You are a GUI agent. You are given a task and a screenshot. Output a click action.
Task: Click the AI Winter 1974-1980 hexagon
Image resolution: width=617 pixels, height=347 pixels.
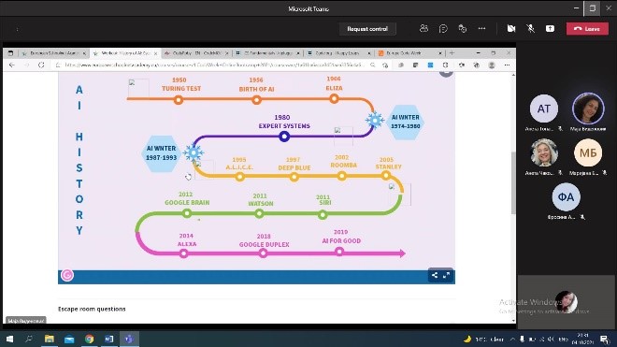(405, 122)
